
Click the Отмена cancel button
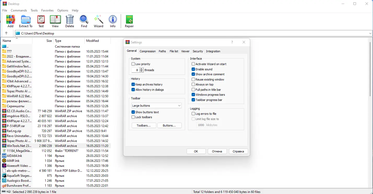[x=217, y=151]
